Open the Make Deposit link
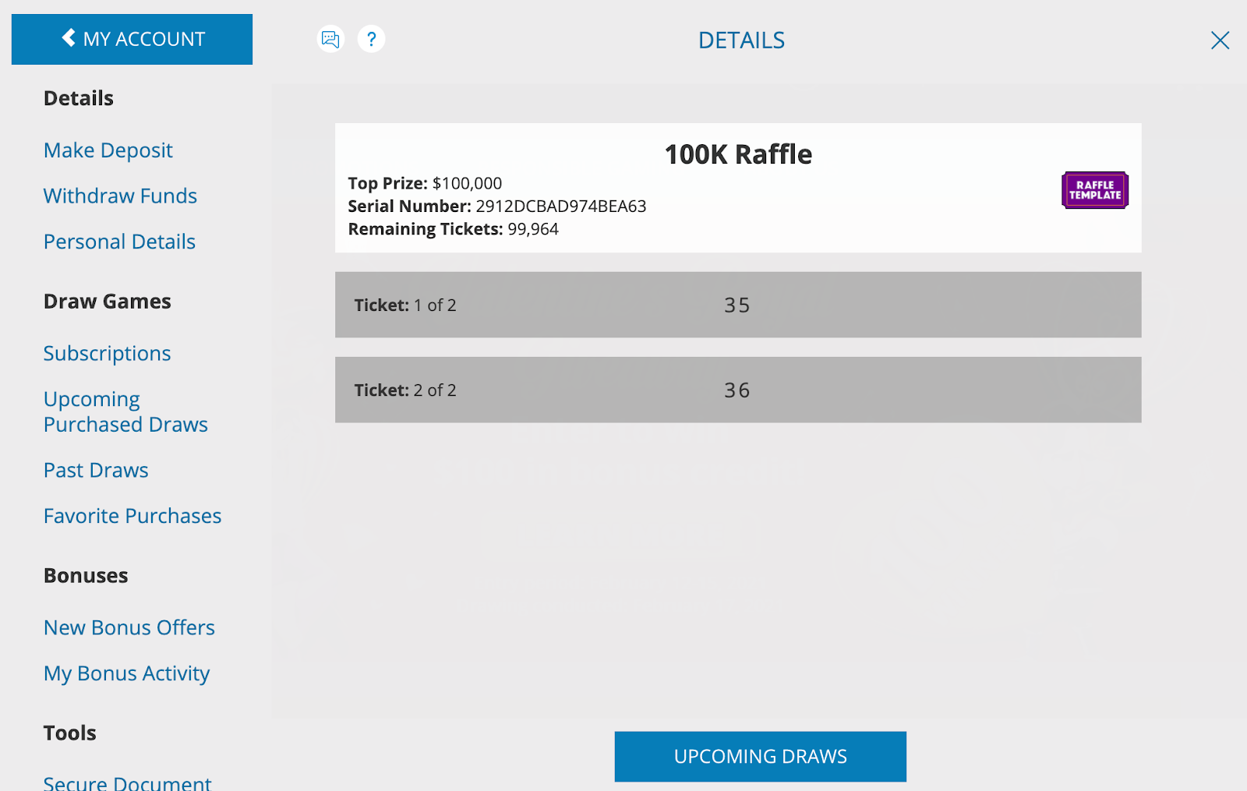The height and width of the screenshot is (791, 1247). (108, 150)
